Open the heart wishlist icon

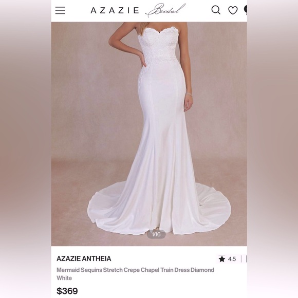233,10
